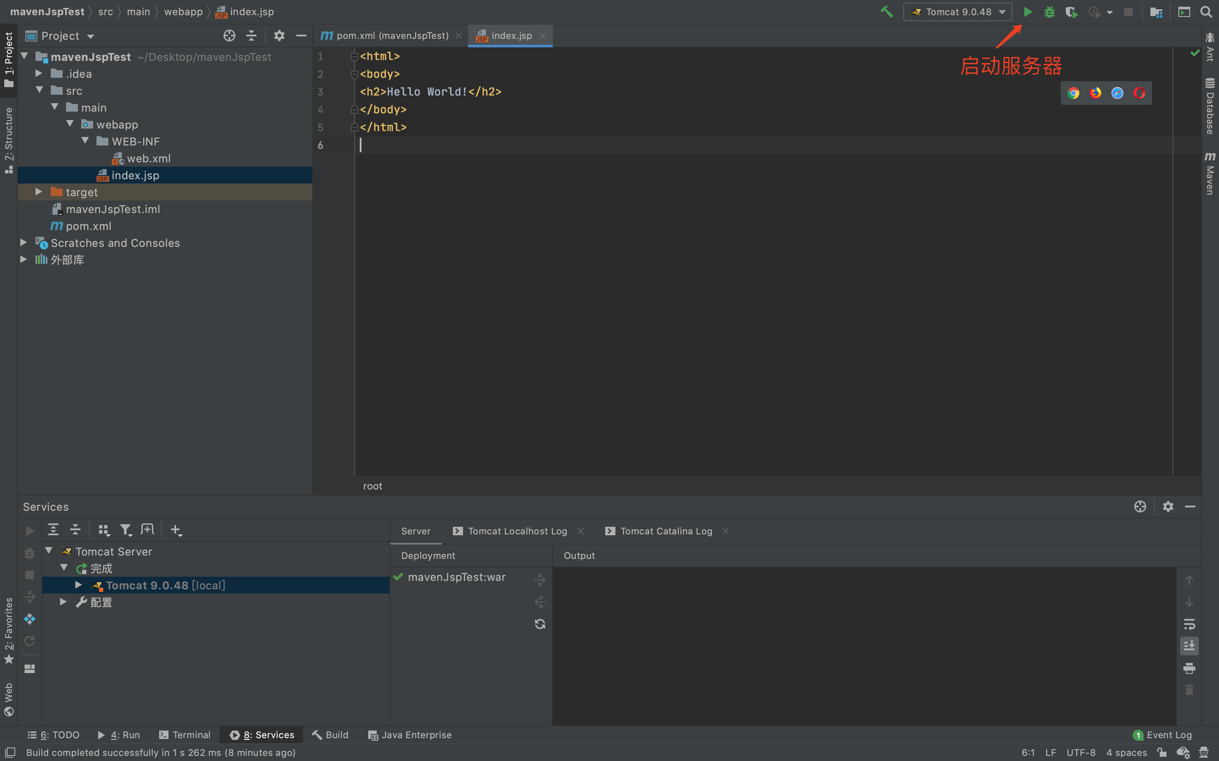Clear output with the trash icon
The image size is (1219, 761).
coord(1189,690)
